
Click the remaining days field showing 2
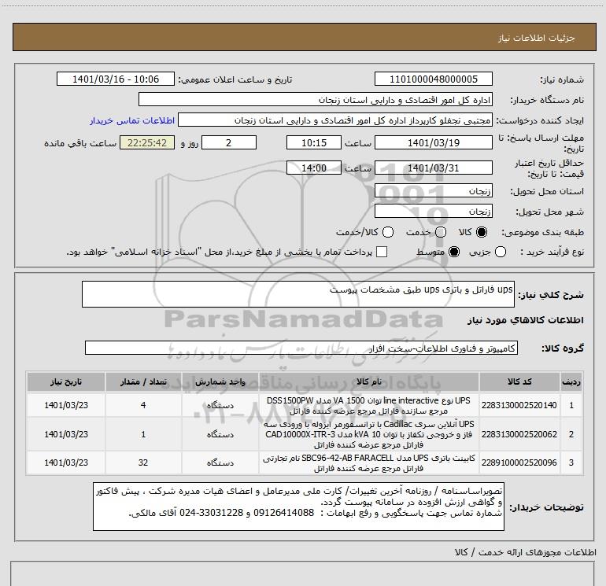(x=229, y=142)
